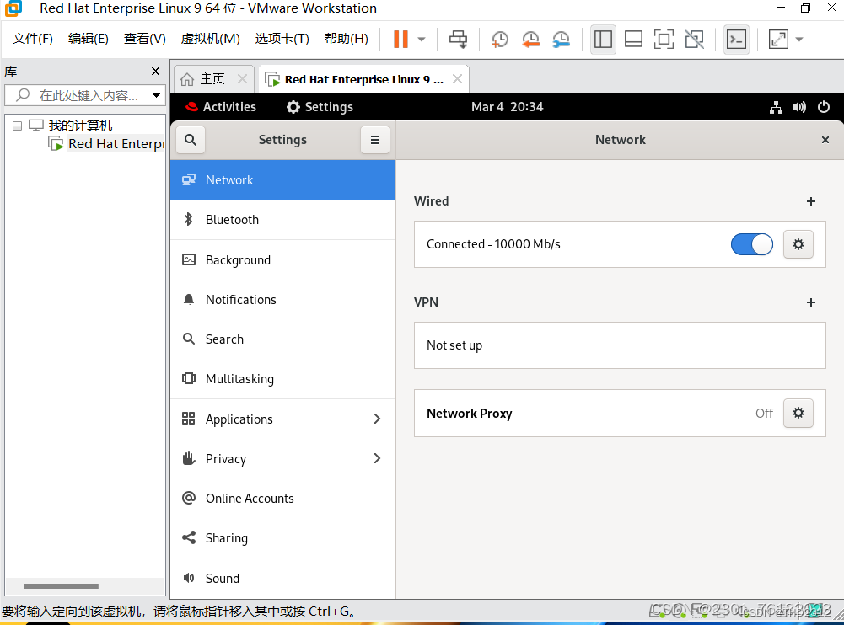Open wired connection gear settings
The width and height of the screenshot is (844, 625).
click(x=798, y=244)
